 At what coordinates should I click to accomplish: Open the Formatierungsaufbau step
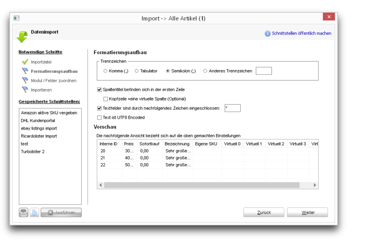tap(54, 71)
